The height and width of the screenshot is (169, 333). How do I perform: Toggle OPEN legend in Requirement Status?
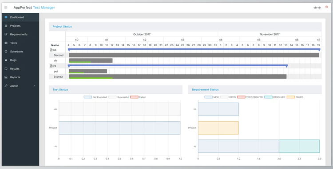click(x=228, y=97)
